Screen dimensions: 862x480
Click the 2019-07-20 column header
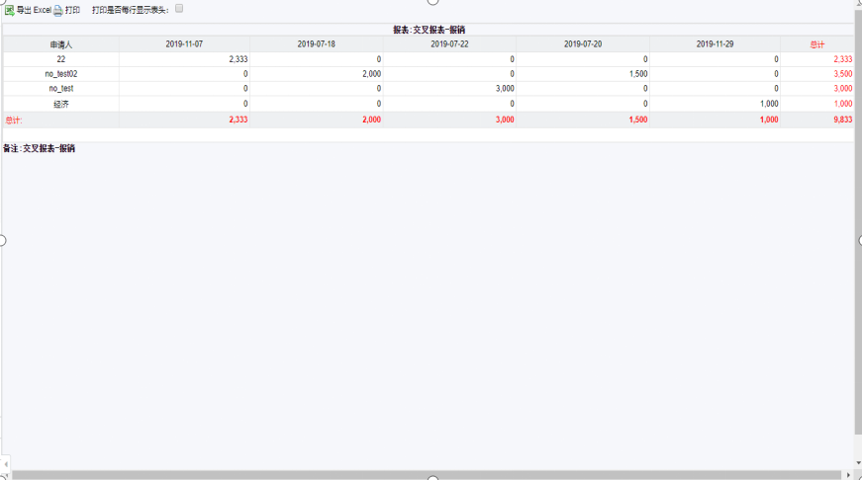(583, 44)
